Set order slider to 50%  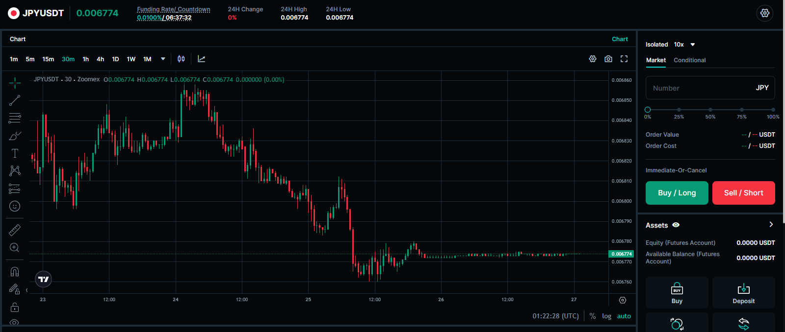[x=710, y=110]
